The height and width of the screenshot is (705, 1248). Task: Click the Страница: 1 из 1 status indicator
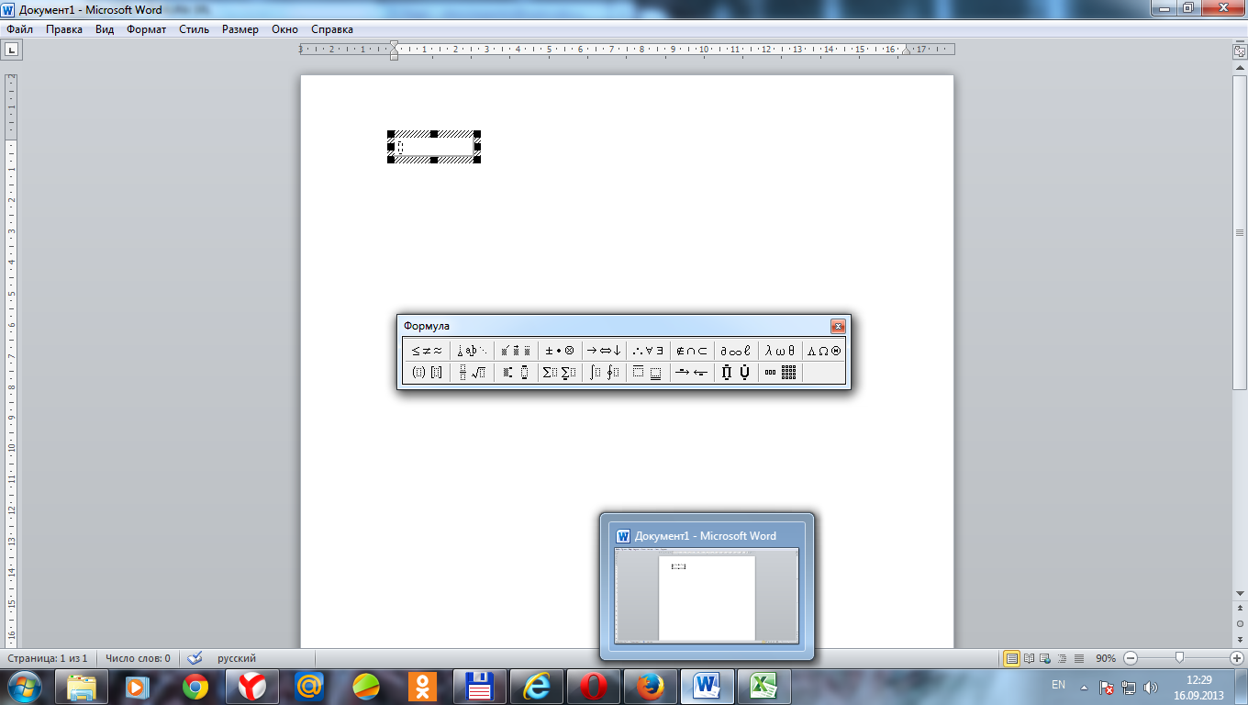tap(48, 658)
